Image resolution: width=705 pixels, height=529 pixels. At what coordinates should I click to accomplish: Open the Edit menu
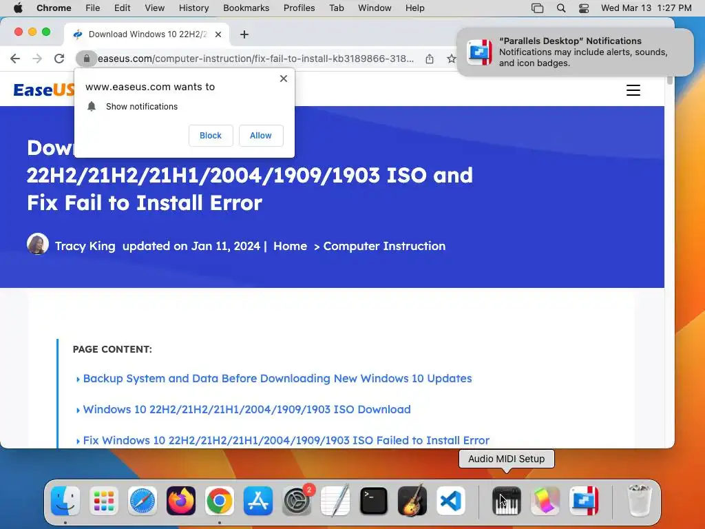pyautogui.click(x=122, y=8)
